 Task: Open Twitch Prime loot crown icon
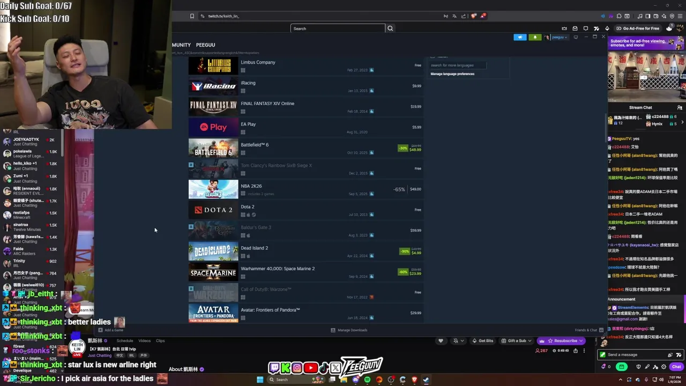564,28
